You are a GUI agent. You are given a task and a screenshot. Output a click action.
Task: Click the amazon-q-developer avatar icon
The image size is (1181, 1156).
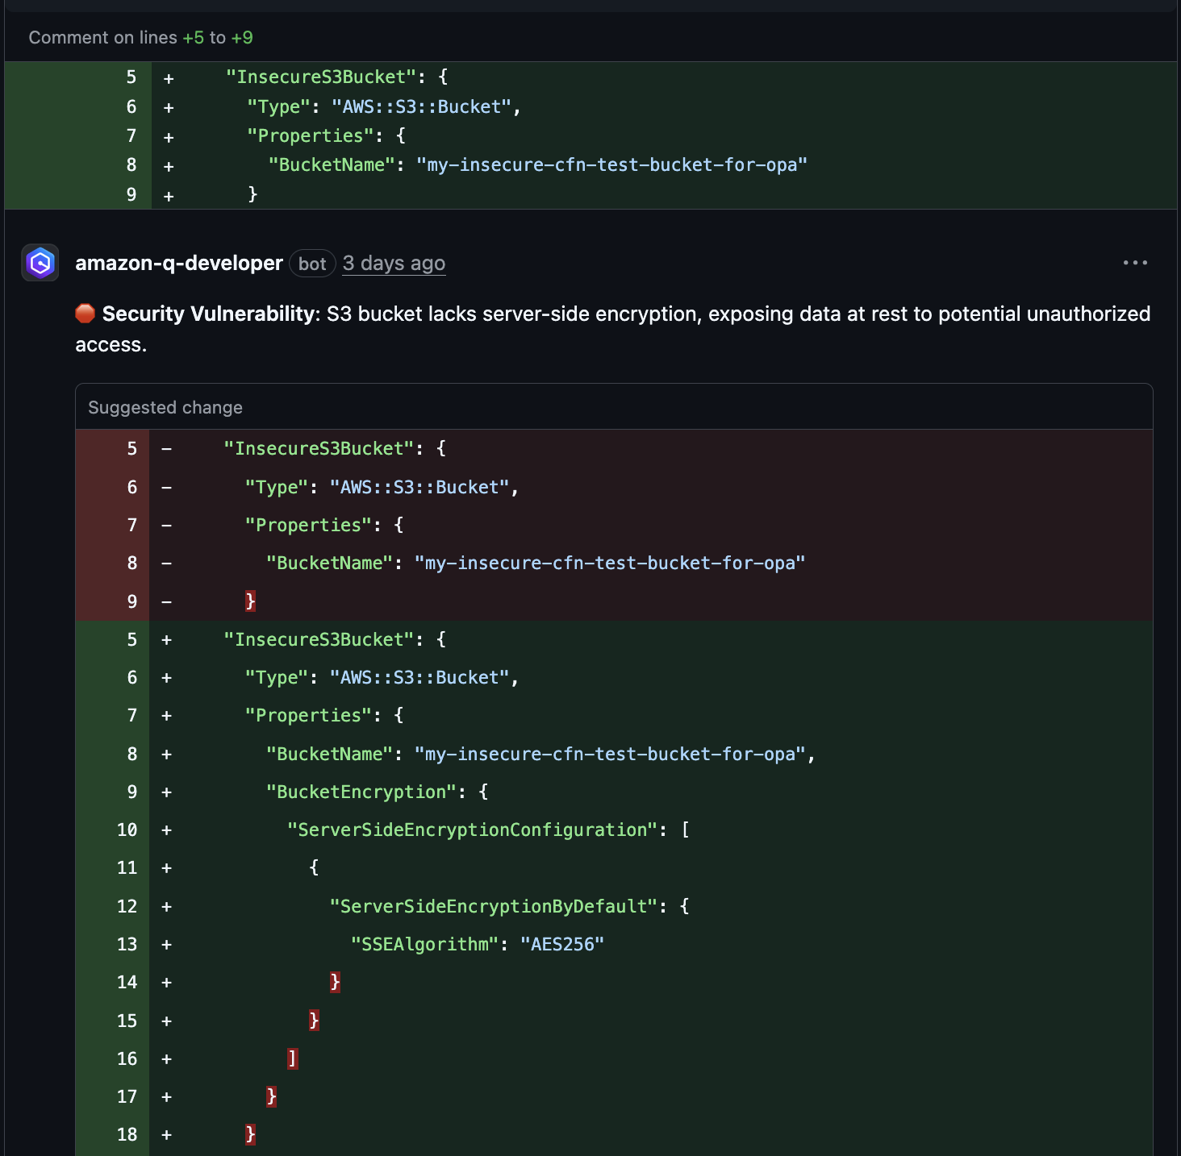click(40, 263)
